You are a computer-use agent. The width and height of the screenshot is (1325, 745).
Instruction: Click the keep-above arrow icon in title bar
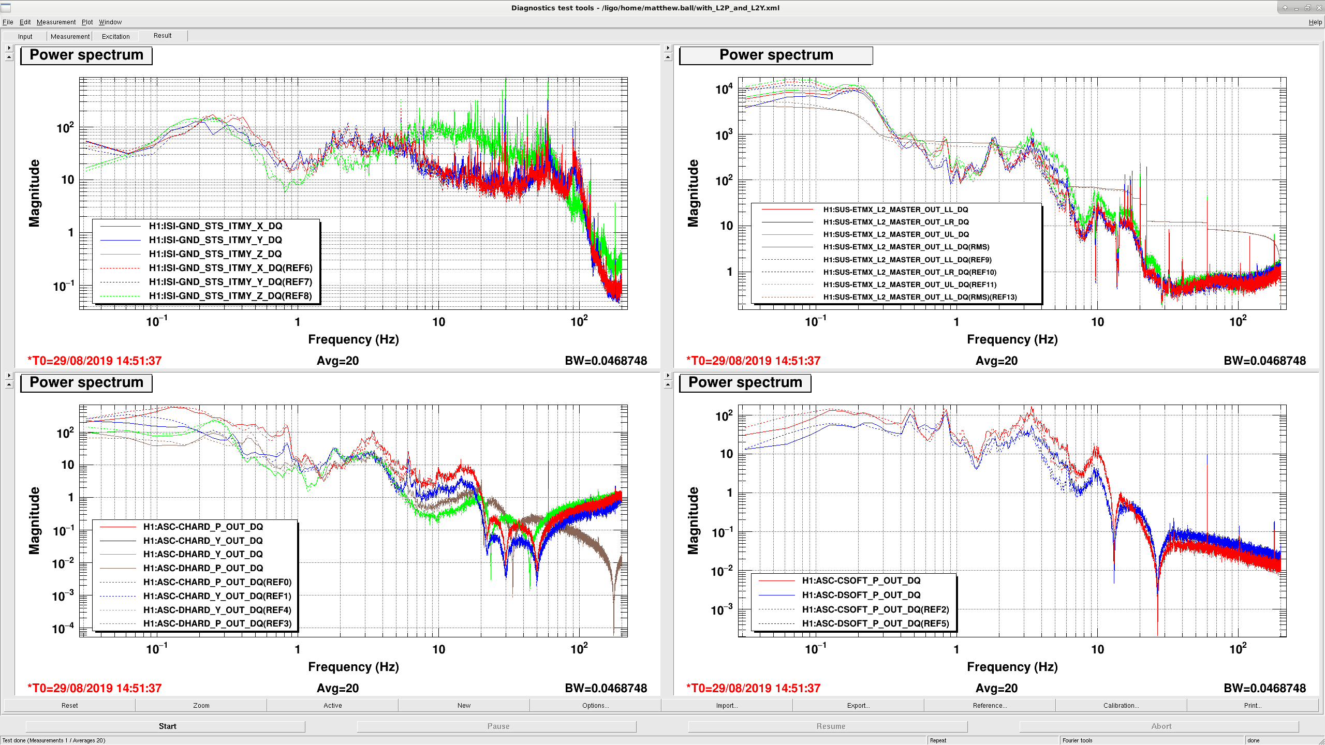pos(1285,8)
